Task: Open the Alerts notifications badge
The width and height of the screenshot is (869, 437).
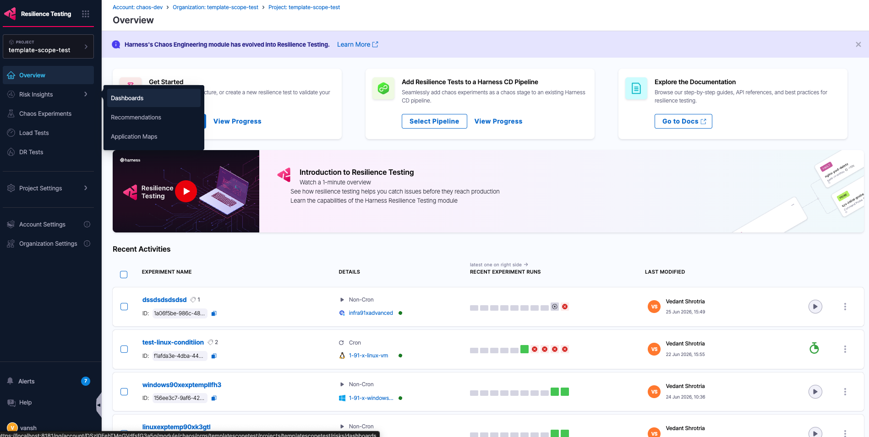Action: pos(86,381)
